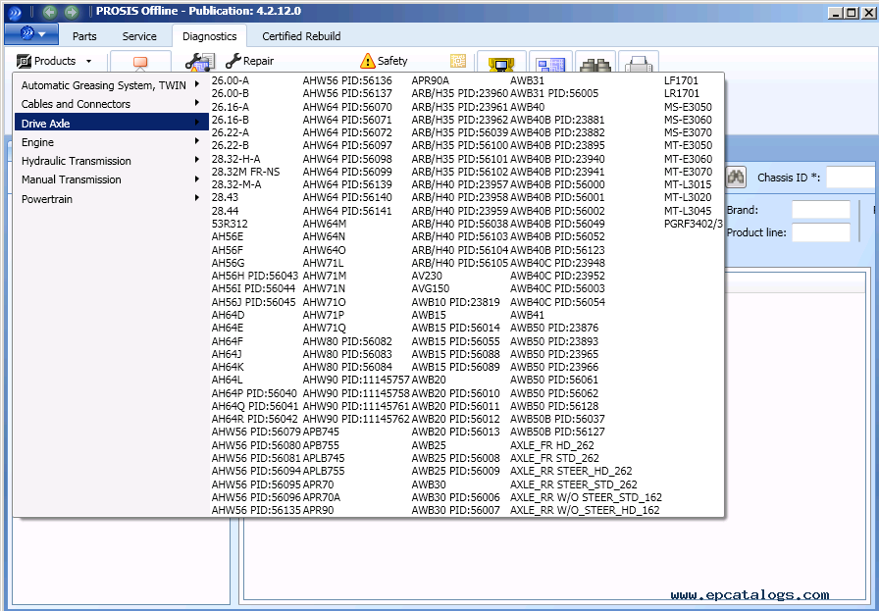Open the Products dropdown menu

point(54,61)
